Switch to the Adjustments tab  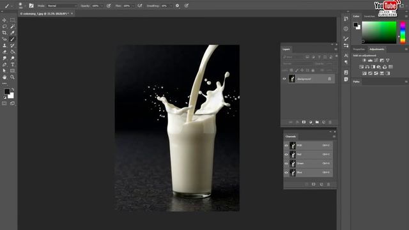pos(376,49)
